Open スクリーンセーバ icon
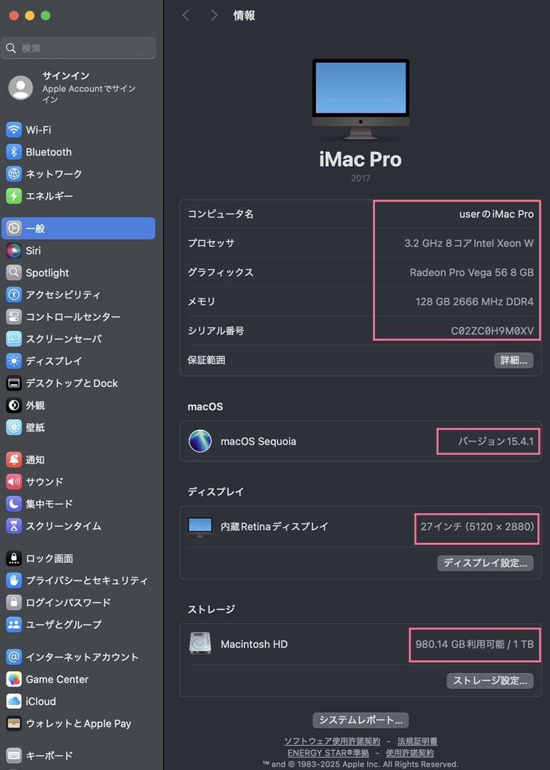Viewport: 550px width, 770px height. point(14,339)
